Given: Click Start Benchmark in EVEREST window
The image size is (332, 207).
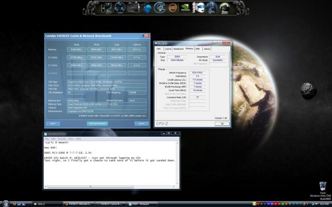Looking at the screenshot, I should click(x=97, y=123).
